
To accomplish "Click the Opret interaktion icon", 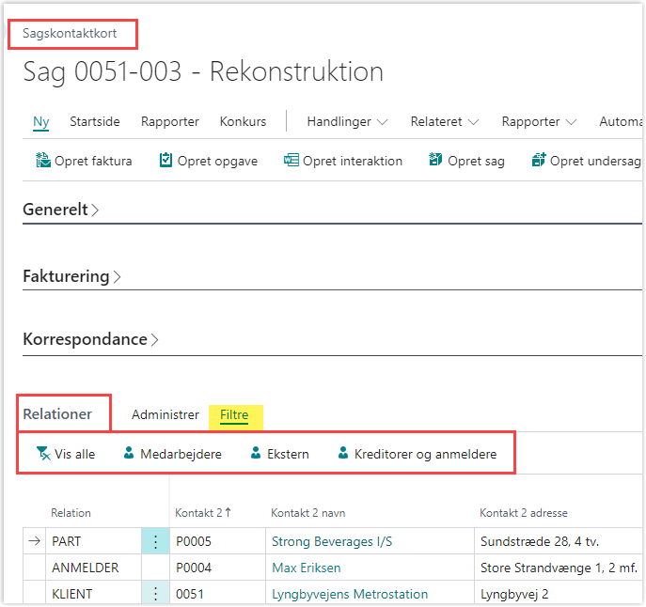I will tap(291, 161).
